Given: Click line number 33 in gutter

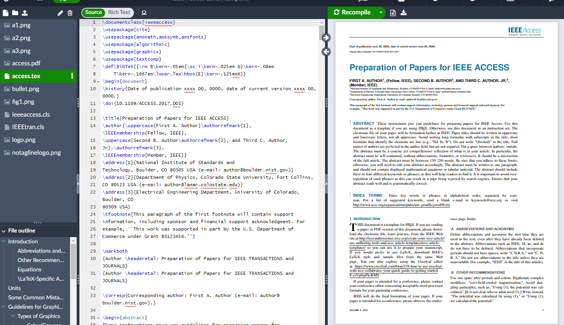Looking at the screenshot, I should click(93, 295).
